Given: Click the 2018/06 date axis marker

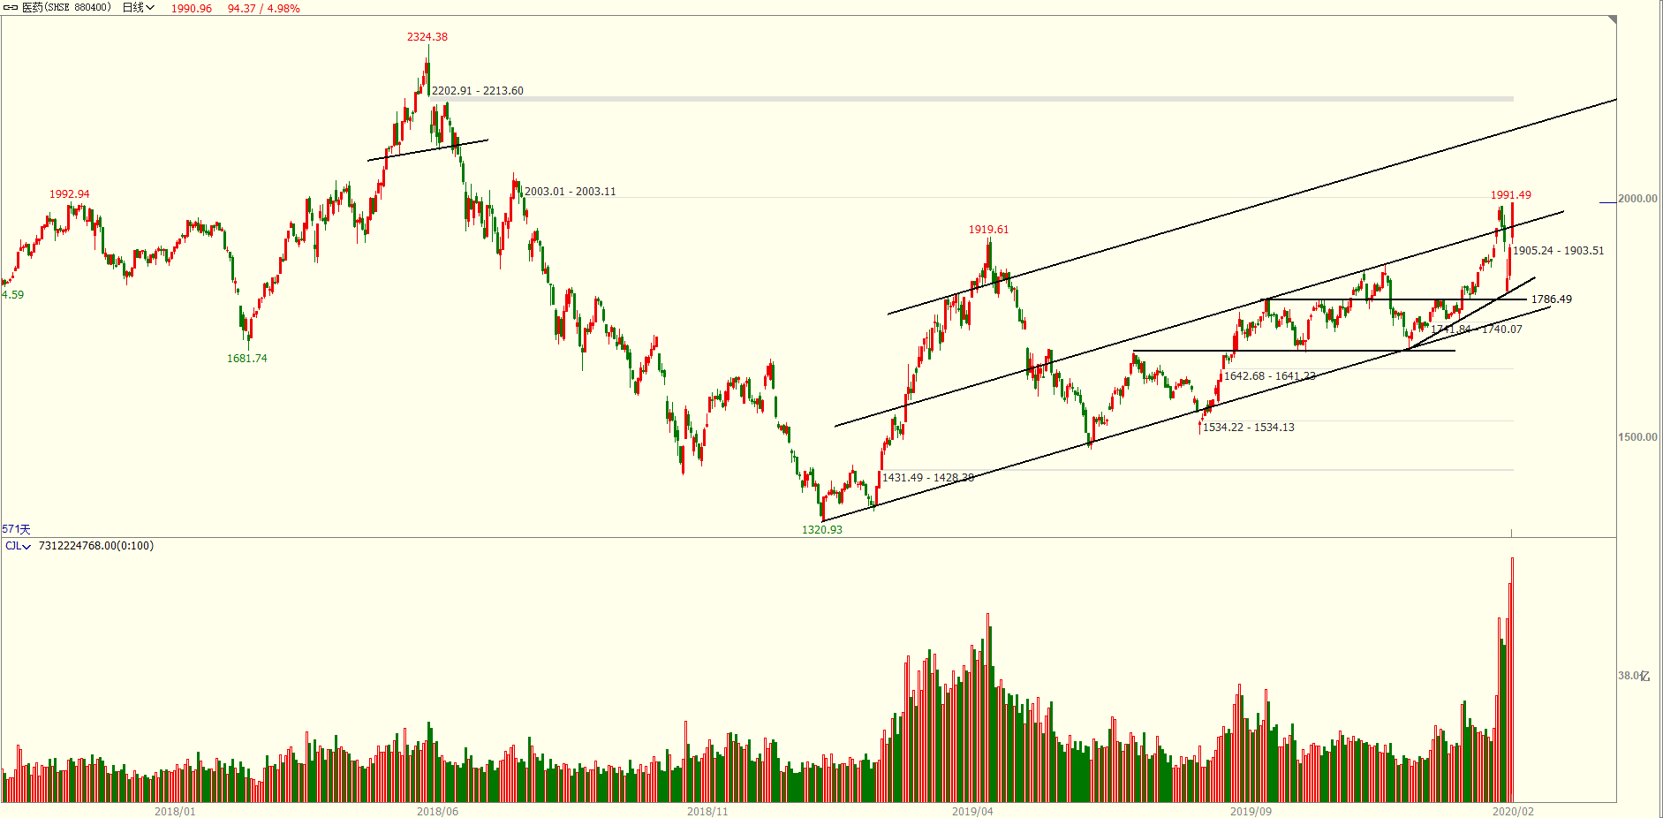Looking at the screenshot, I should point(437,811).
